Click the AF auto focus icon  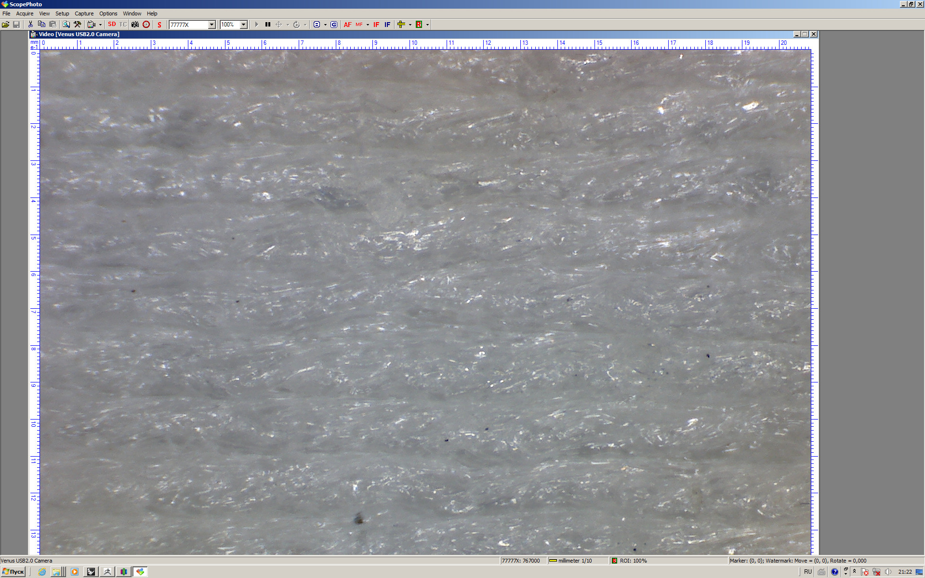(x=347, y=25)
